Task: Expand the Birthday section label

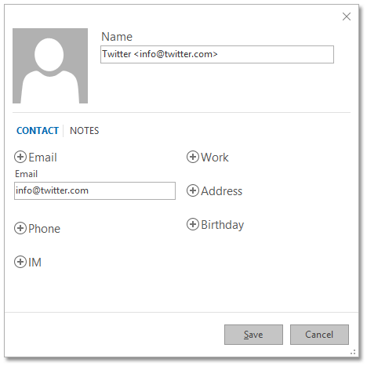Action: pos(223,225)
